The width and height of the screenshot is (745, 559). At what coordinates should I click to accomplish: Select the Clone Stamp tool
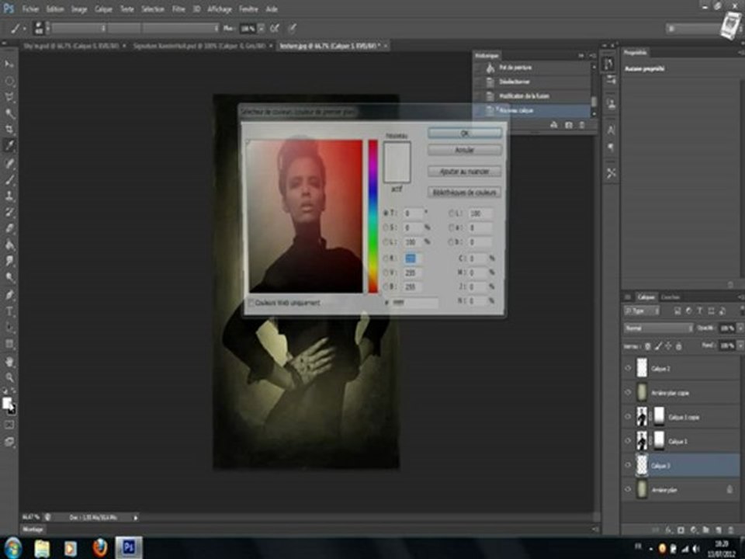coord(9,196)
